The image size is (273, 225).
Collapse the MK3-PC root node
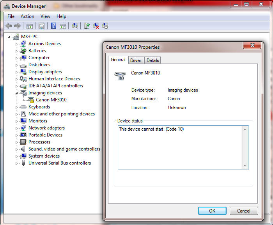point(9,37)
